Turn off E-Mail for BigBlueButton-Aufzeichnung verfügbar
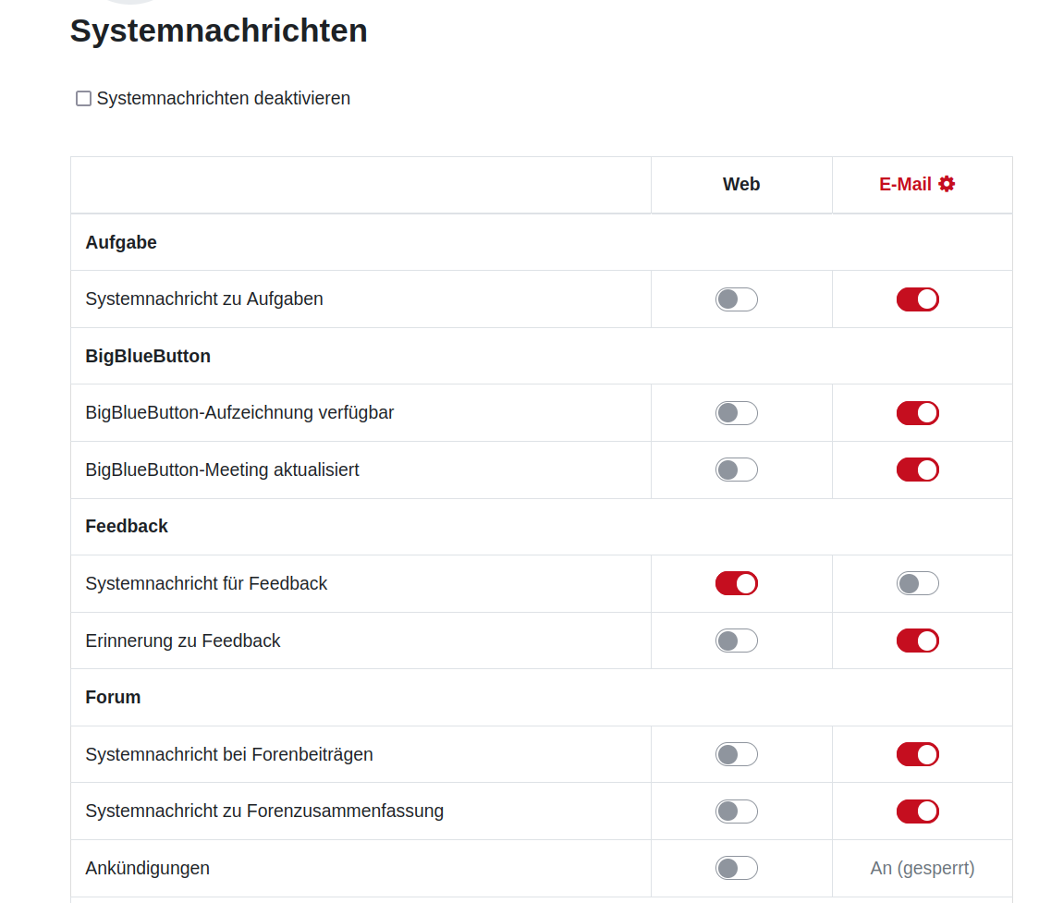Image resolution: width=1039 pixels, height=903 pixels. pyautogui.click(x=917, y=413)
